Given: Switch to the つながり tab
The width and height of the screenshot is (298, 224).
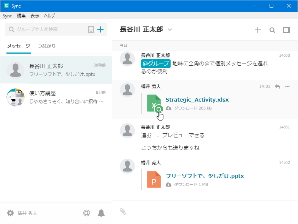Looking at the screenshot, I should click(46, 46).
